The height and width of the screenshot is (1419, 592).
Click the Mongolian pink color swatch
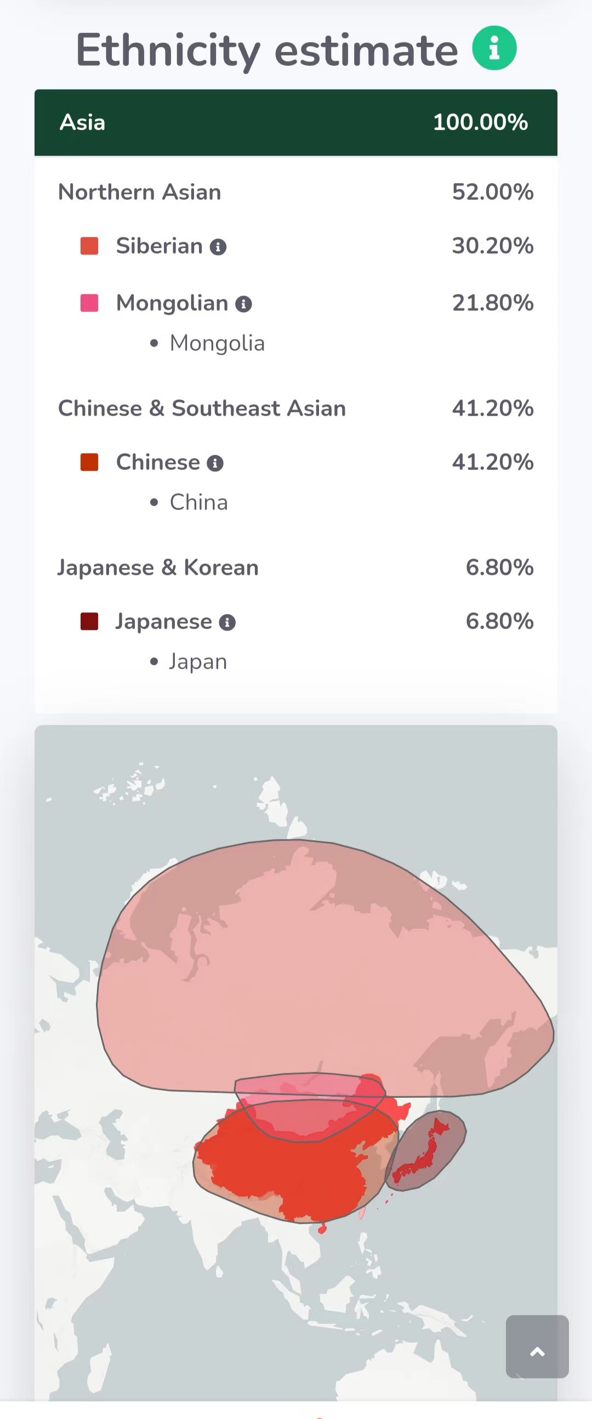[x=89, y=303]
